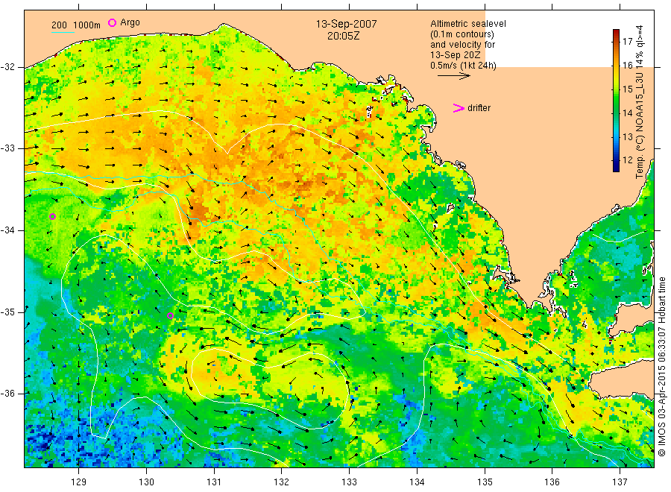Click the '200 1000m' depth legend label
Image resolution: width=671 pixels, height=492 pixels.
pyautogui.click(x=76, y=25)
